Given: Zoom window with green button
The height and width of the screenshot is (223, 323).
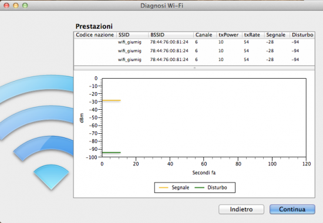Looking at the screenshot, I should 25,5.
